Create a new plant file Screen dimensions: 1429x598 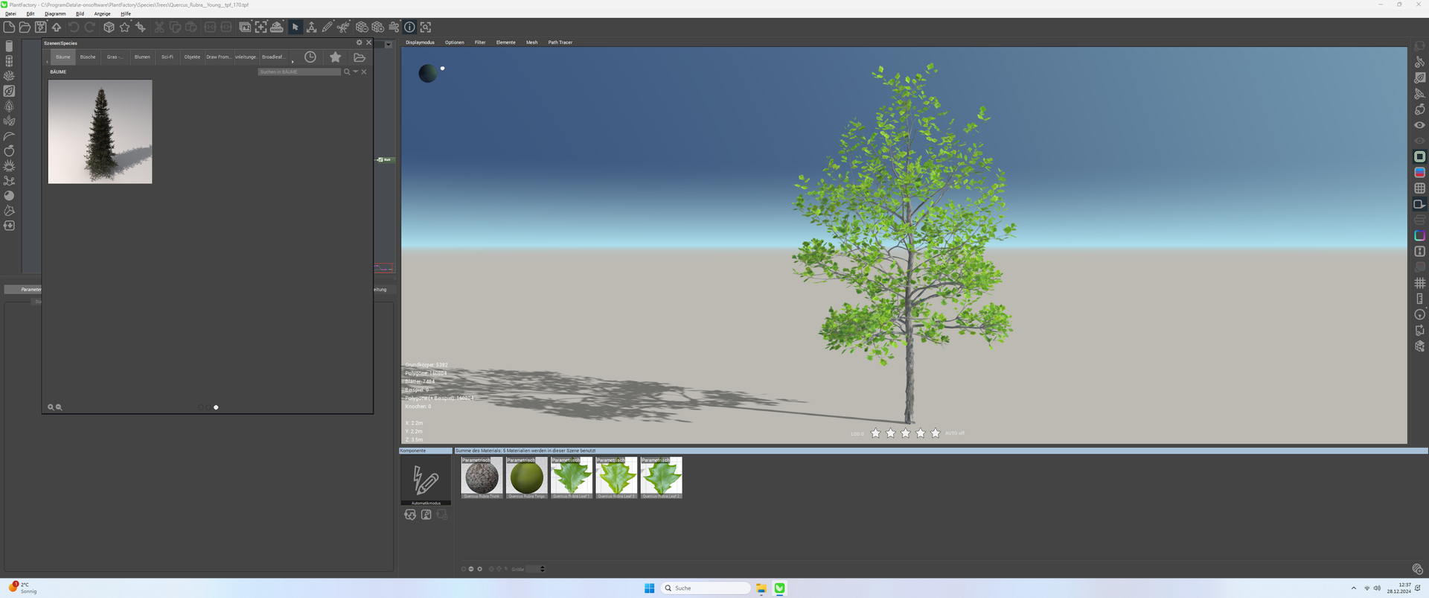click(x=9, y=27)
